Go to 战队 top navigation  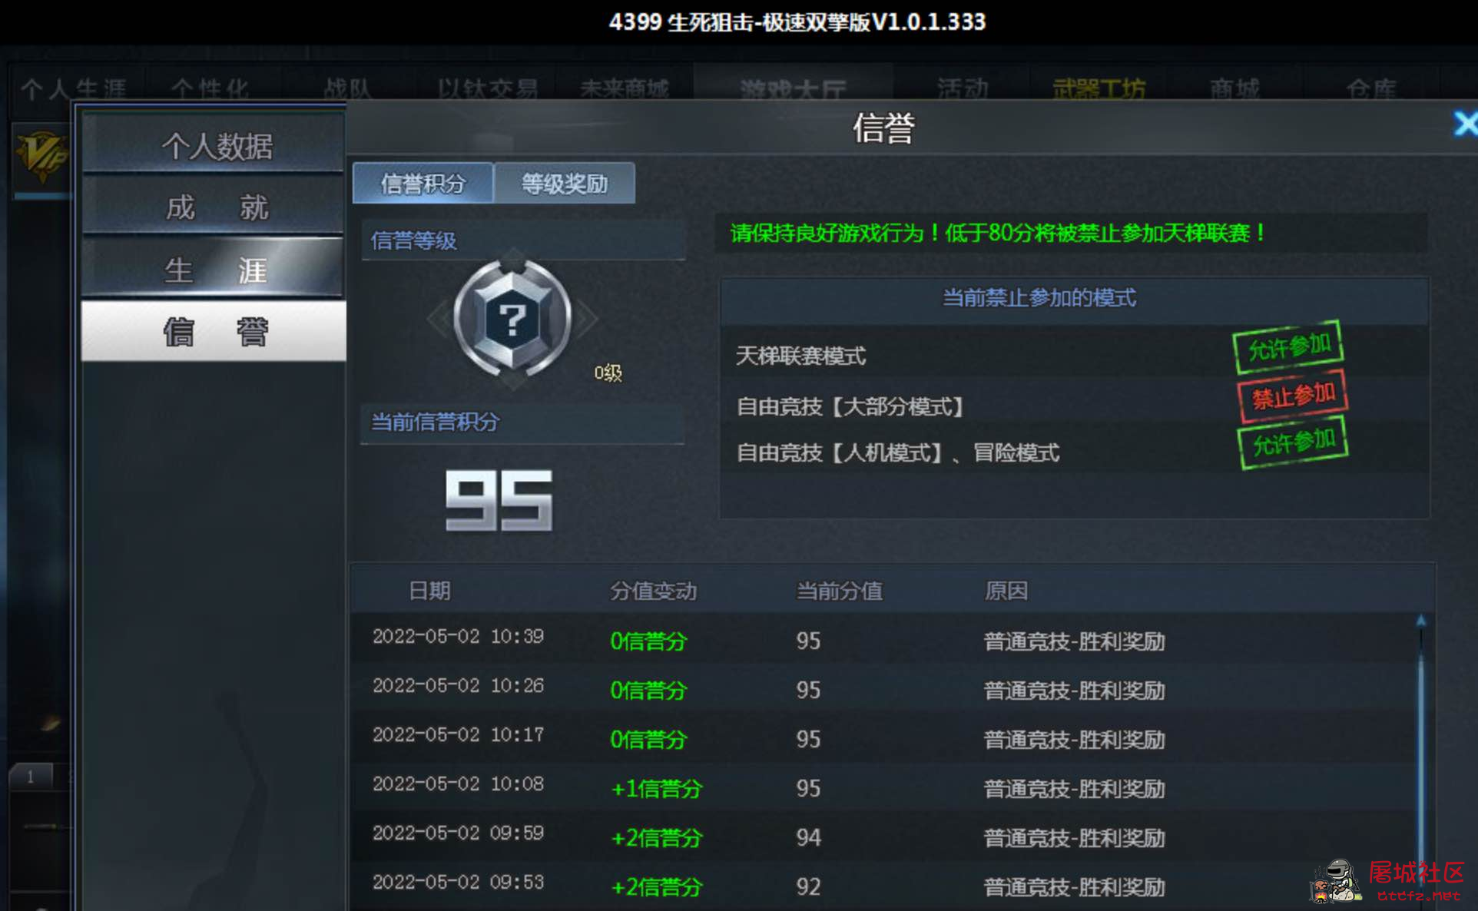pyautogui.click(x=347, y=89)
